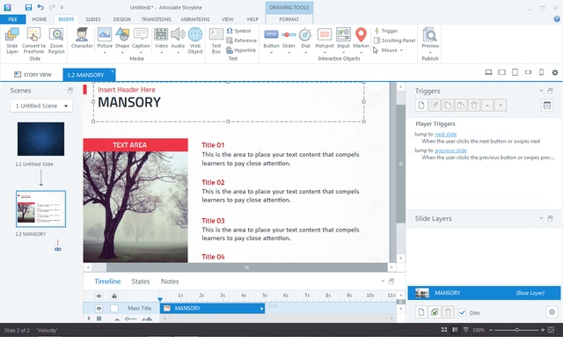Insert a Symbol
Viewport: 563px width, 337px height.
click(x=238, y=31)
